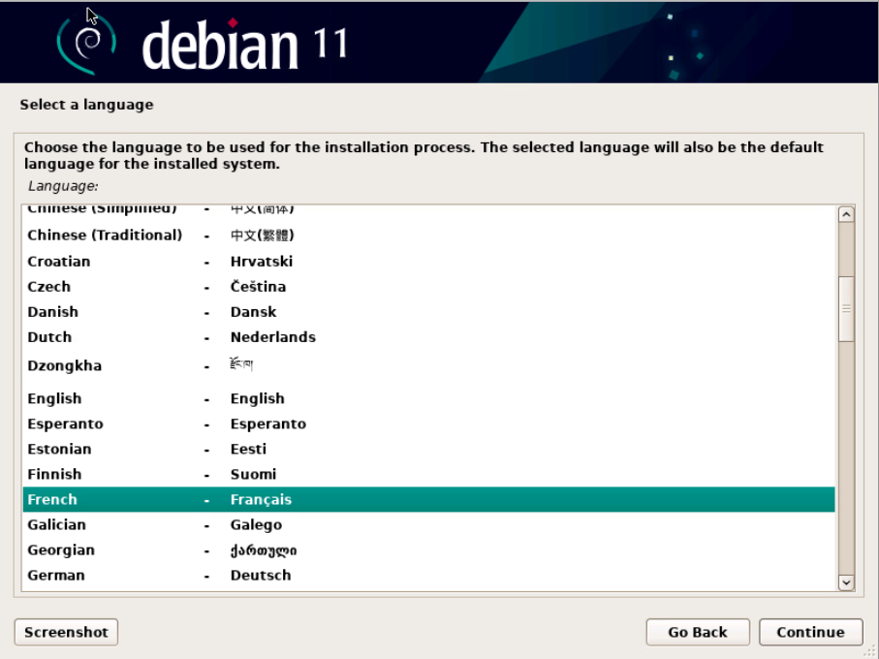Screen dimensions: 879x659
Task: Click the language list scrollbar thumb
Action: [845, 308]
